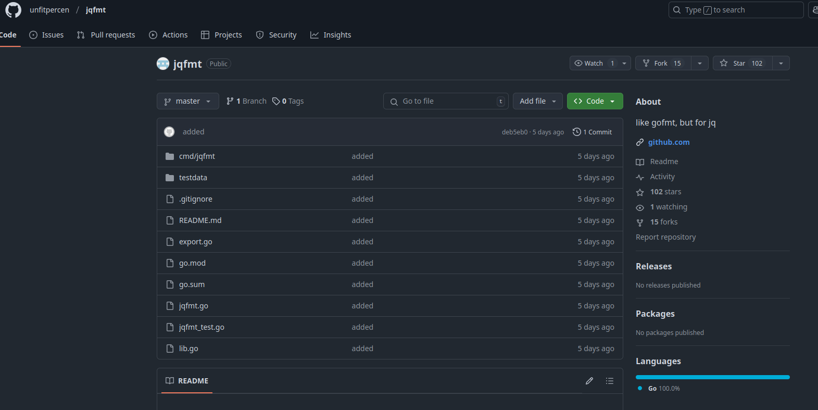Click the Go 100.0% language entry
Image resolution: width=818 pixels, height=410 pixels.
659,389
